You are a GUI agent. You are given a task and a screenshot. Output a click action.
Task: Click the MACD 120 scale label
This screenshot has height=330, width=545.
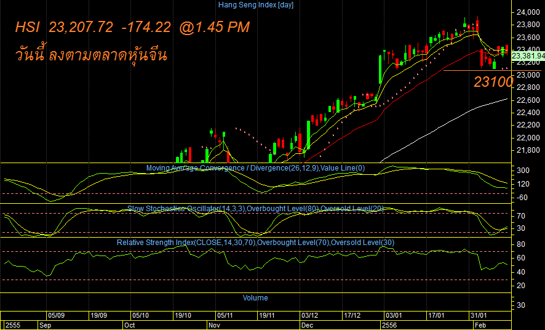coord(523,184)
